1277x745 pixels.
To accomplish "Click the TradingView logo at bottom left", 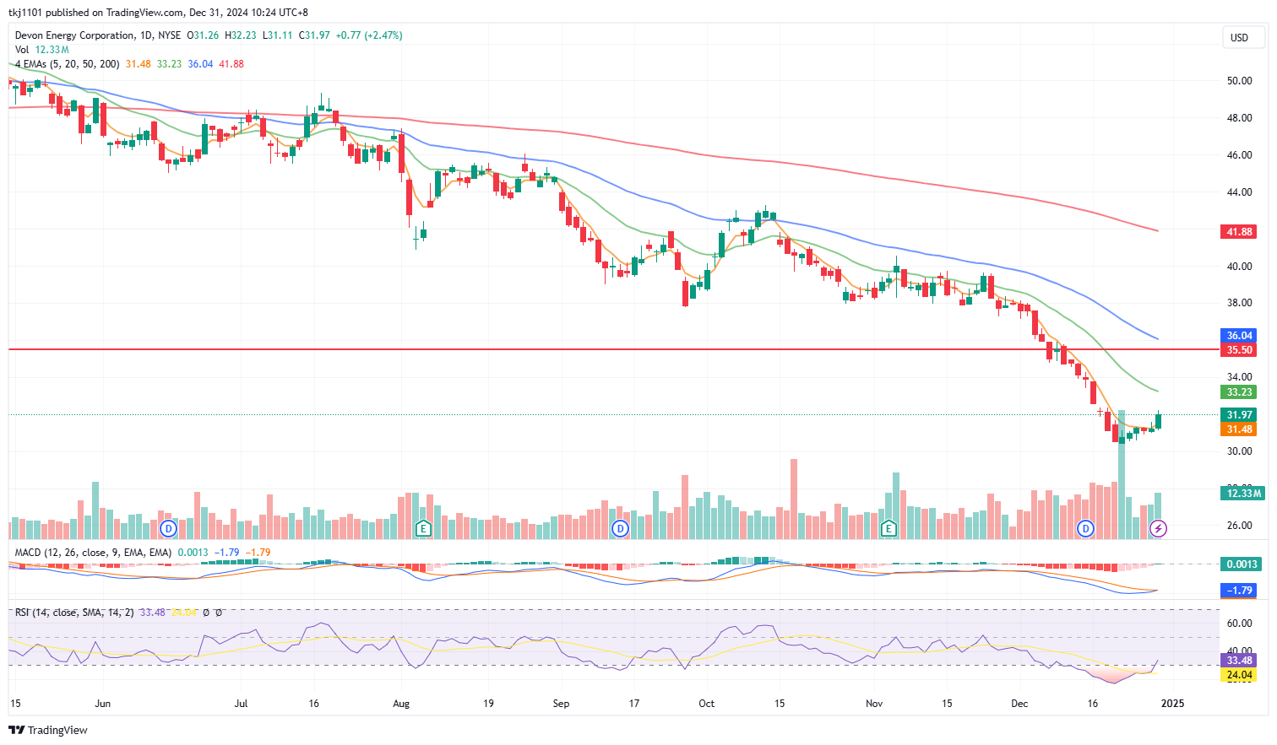I will tap(48, 730).
